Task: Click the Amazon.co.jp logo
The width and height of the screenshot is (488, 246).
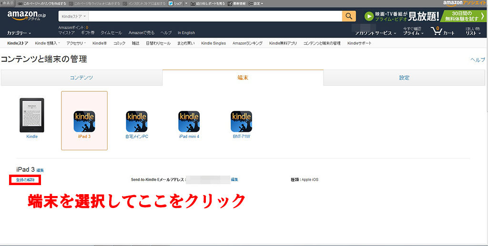Action: coord(27,16)
